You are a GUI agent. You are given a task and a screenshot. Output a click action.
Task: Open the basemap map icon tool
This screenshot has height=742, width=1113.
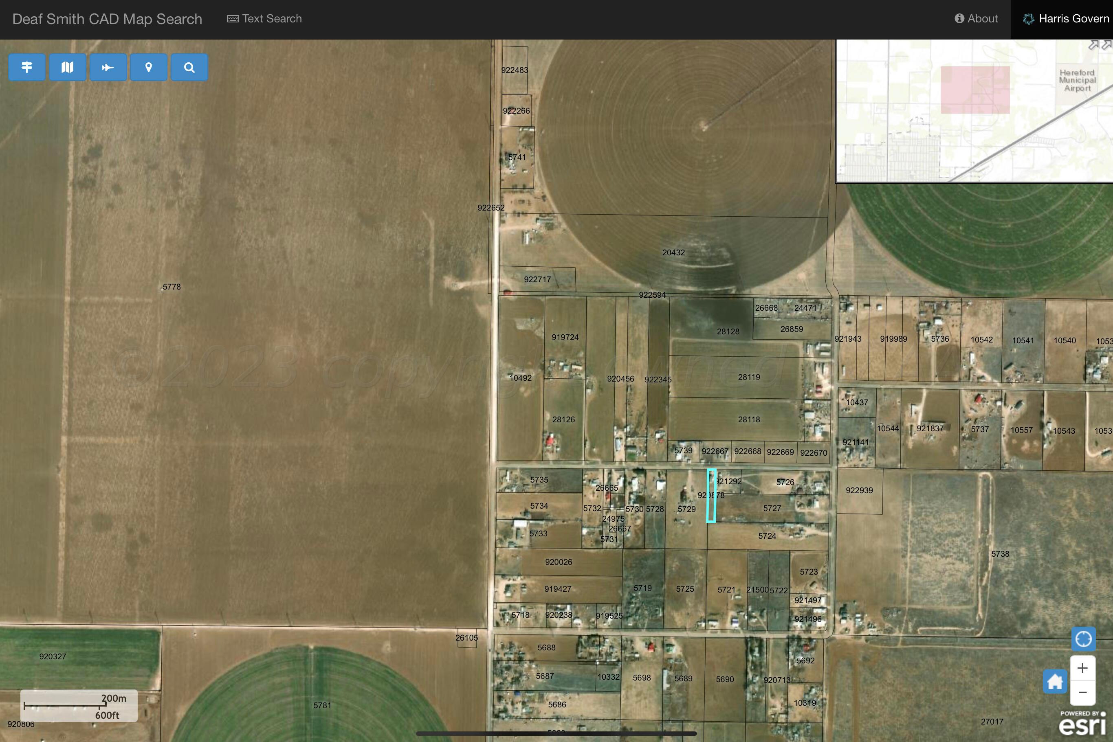(x=68, y=67)
